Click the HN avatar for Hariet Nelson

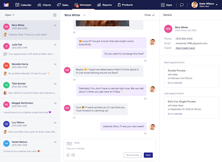click(6, 143)
